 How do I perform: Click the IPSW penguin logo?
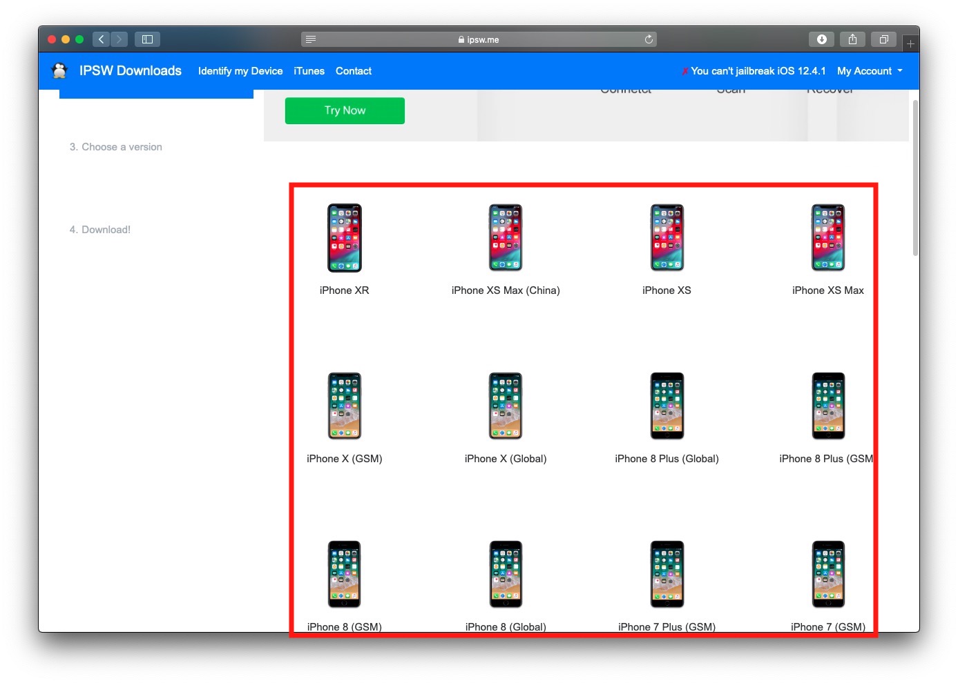pos(60,70)
